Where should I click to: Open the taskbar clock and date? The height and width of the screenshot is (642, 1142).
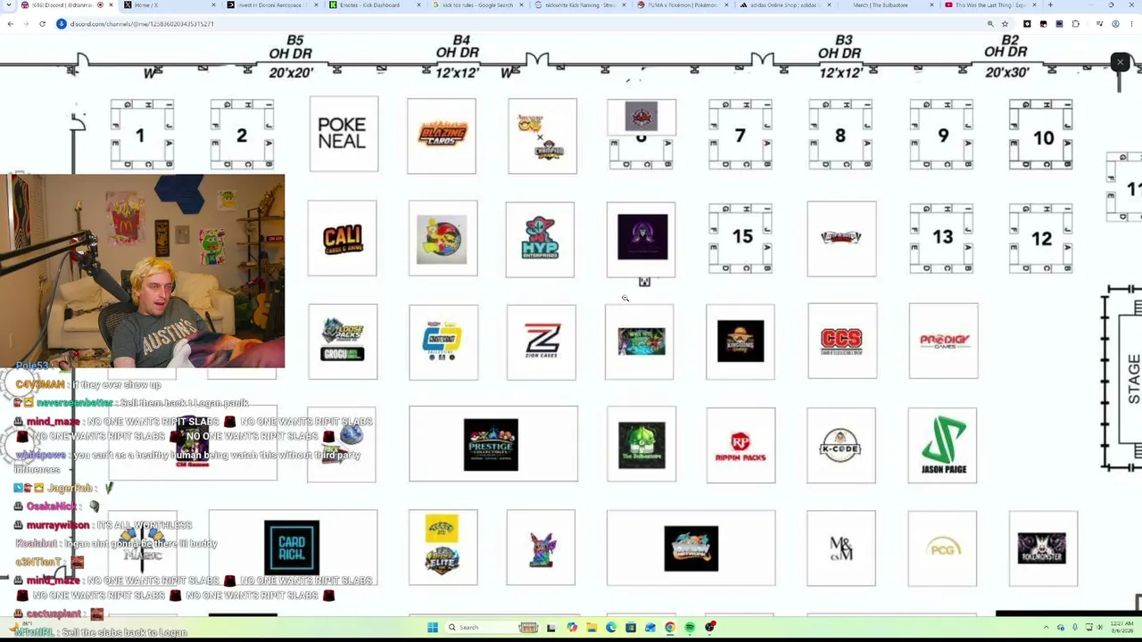(x=1121, y=628)
